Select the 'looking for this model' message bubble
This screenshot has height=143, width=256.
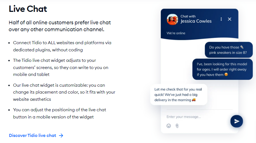tap(222, 69)
